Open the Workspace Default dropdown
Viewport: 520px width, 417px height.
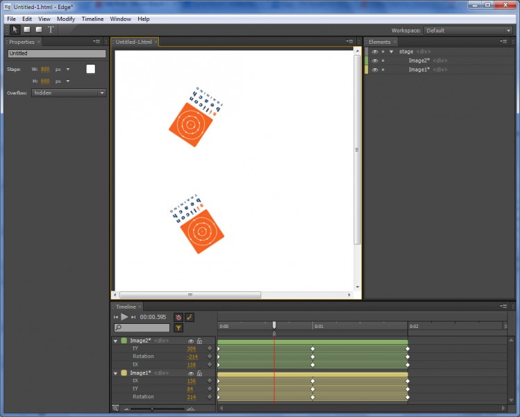point(468,30)
